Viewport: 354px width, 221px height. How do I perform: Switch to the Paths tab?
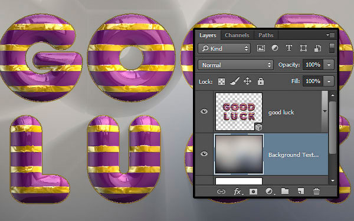[x=266, y=35]
